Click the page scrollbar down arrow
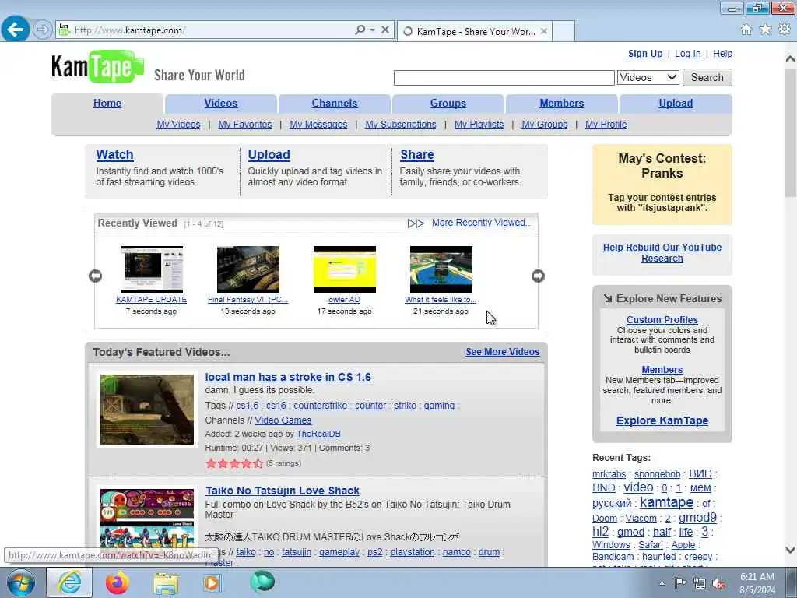 pyautogui.click(x=790, y=550)
